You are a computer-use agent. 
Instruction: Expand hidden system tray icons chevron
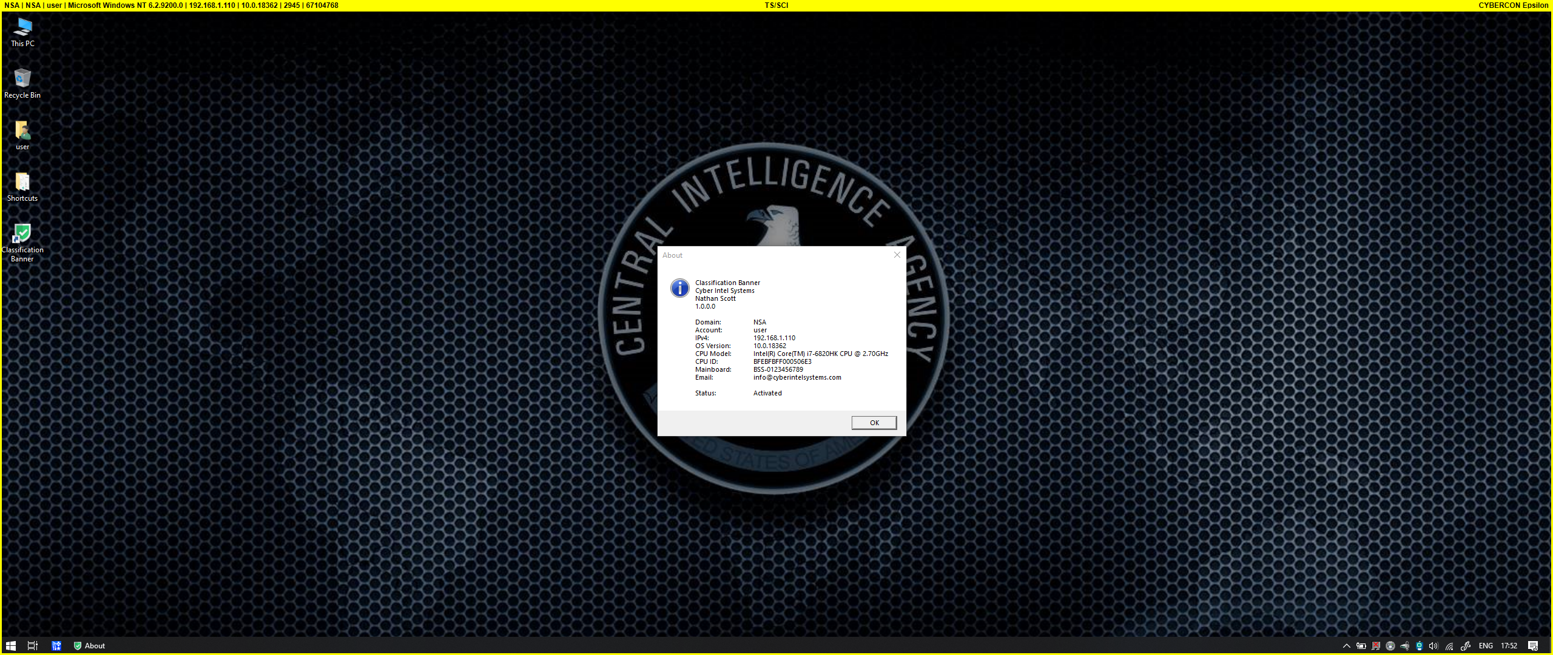(x=1346, y=646)
